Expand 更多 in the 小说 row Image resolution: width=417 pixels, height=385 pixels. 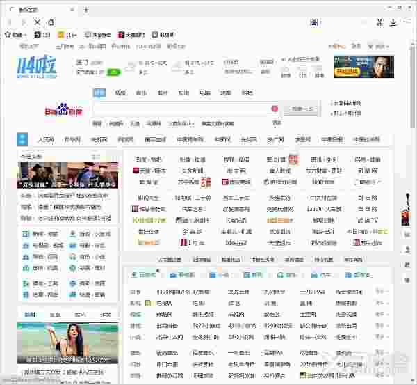(x=382, y=337)
